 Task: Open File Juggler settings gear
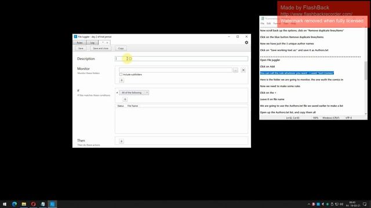(246, 42)
